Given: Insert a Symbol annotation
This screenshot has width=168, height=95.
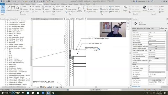Looking at the screenshot, I should 144,8.
